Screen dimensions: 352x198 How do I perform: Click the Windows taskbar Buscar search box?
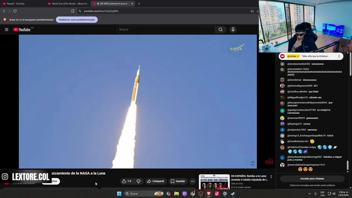click(x=144, y=194)
